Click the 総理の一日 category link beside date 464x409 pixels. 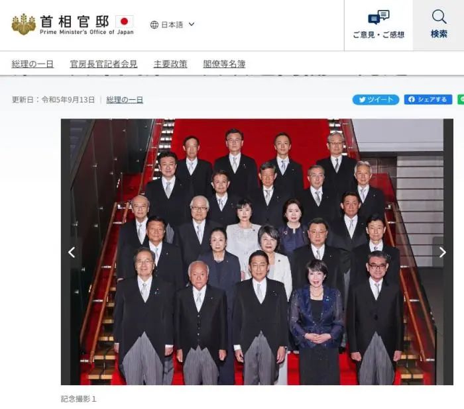[x=125, y=100]
